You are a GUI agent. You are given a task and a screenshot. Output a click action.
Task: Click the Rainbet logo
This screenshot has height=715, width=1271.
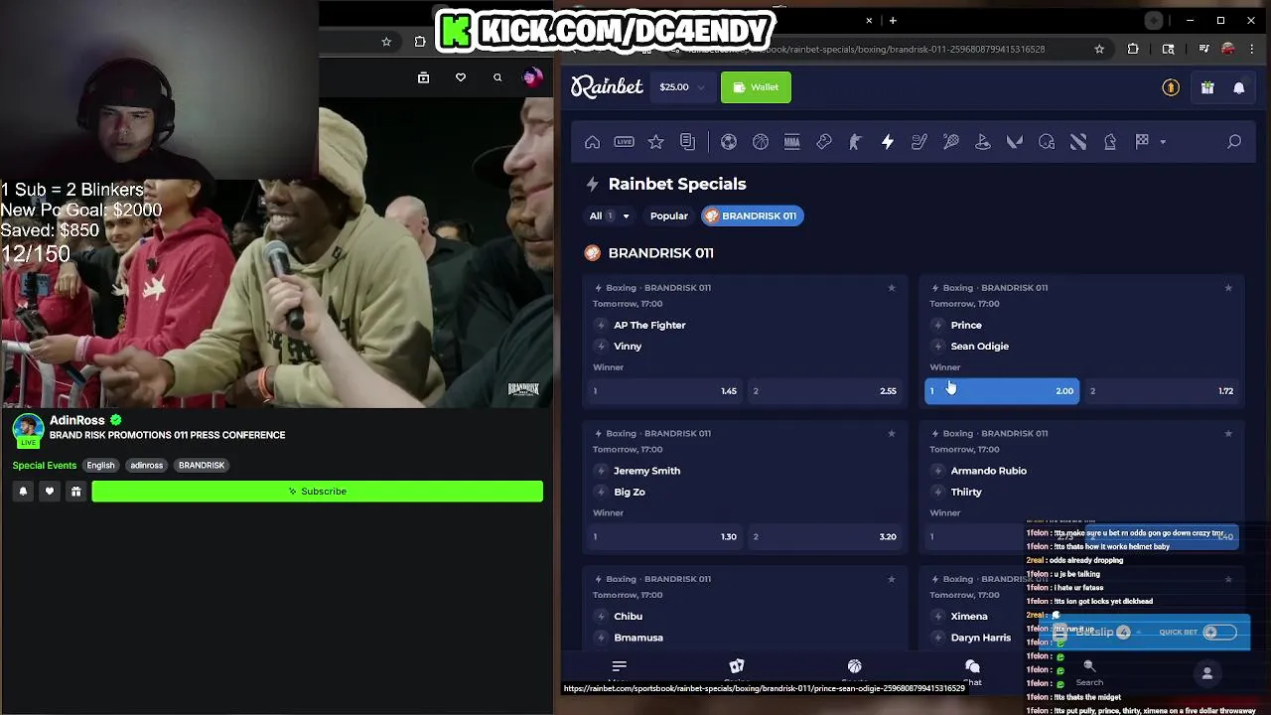click(607, 87)
